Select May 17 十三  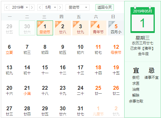point(80,70)
